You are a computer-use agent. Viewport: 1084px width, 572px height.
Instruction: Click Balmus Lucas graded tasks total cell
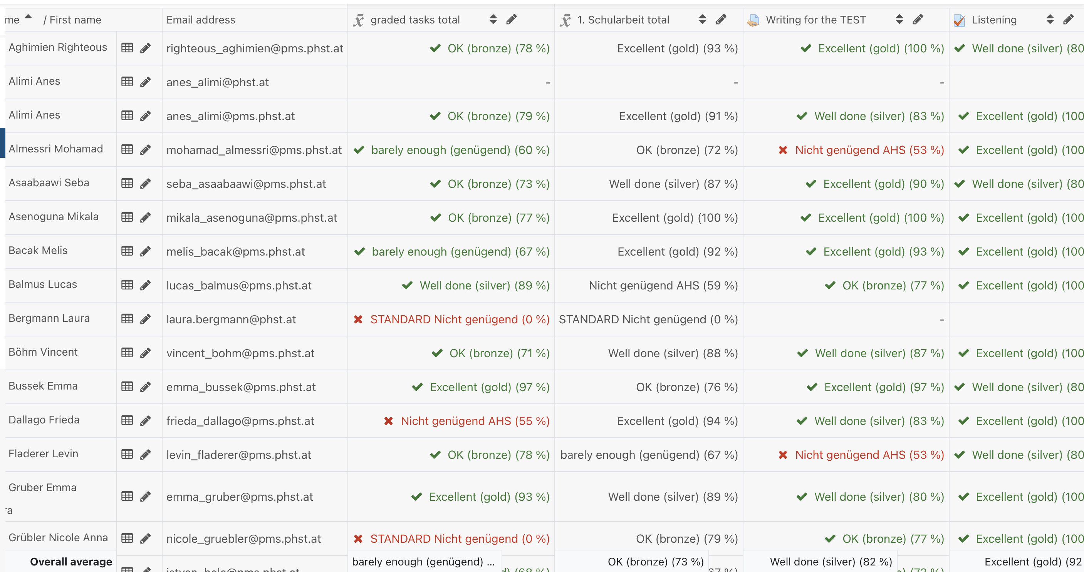click(475, 286)
